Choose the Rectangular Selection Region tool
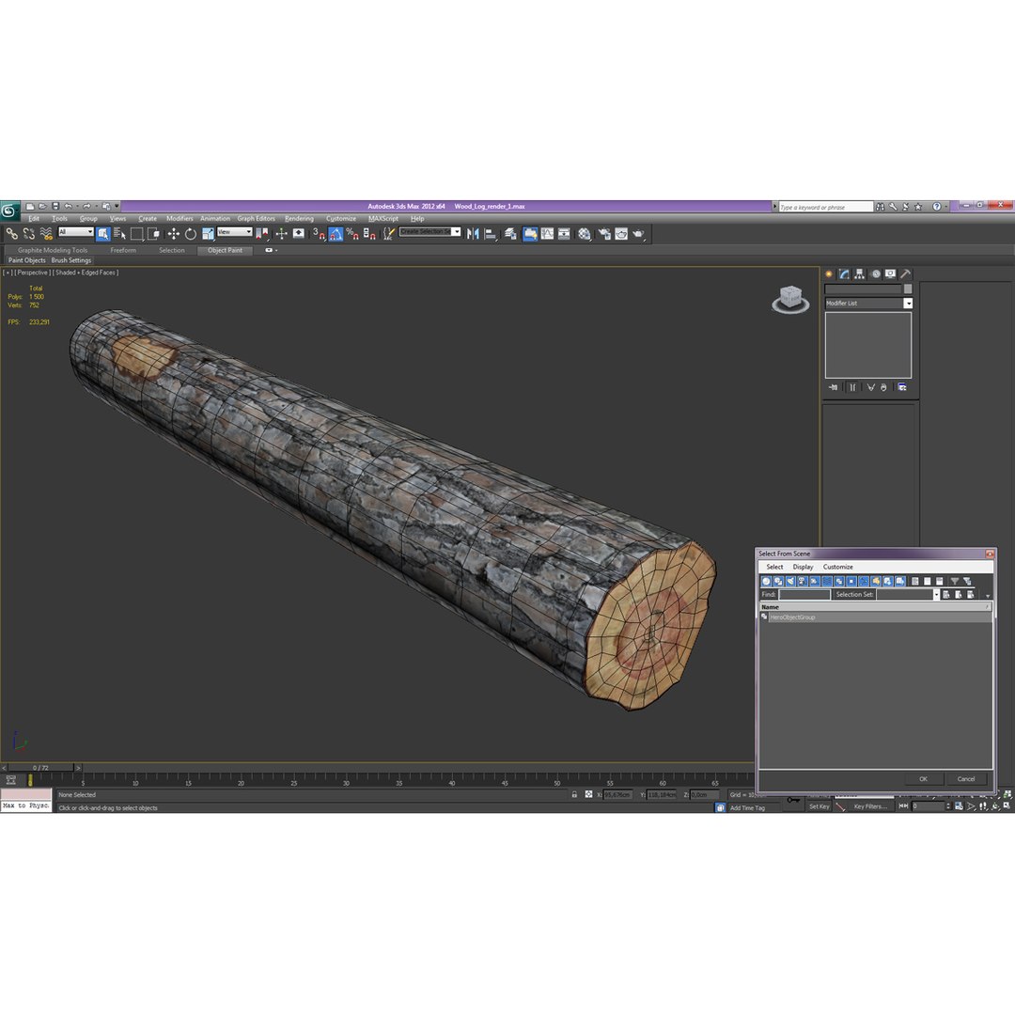Screen dimensions: 1015x1015 136,234
